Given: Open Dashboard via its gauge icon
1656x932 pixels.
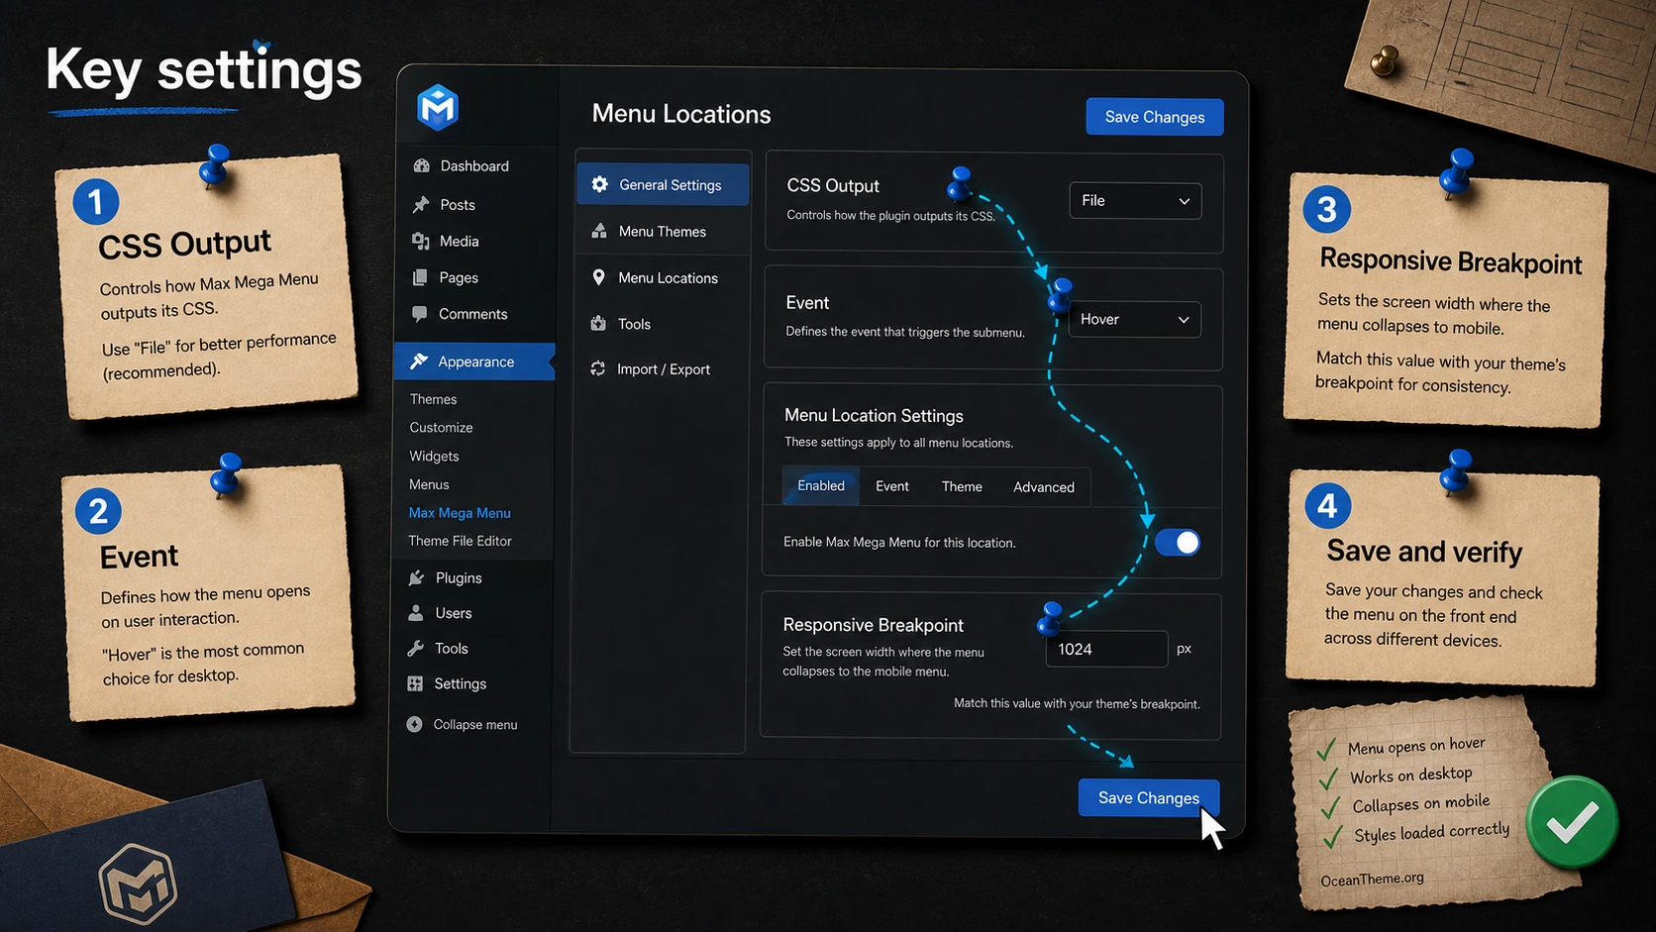Looking at the screenshot, I should coord(422,165).
